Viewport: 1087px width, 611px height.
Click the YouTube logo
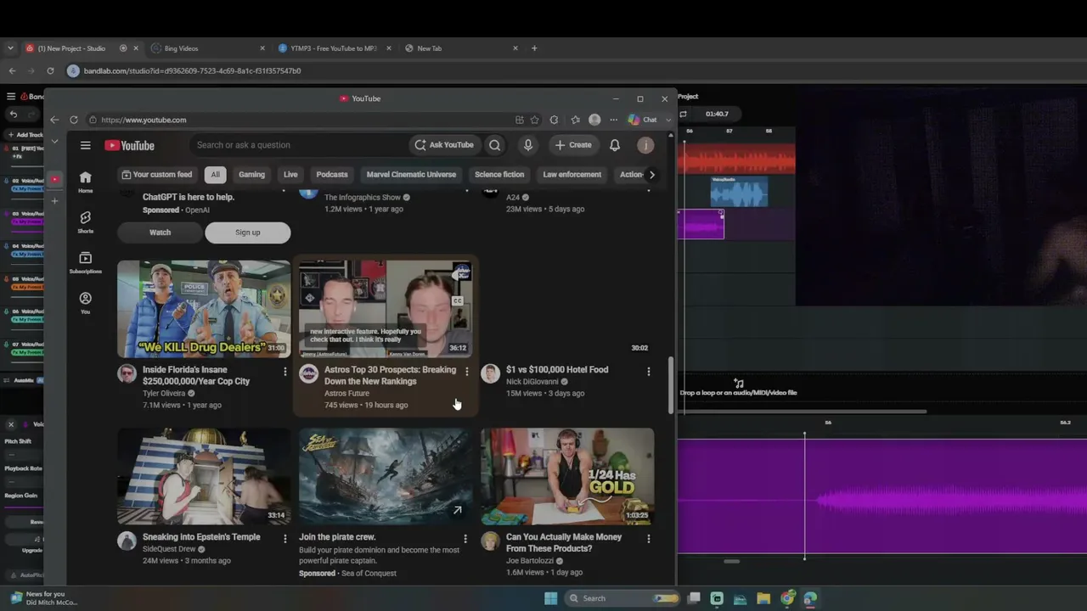[x=129, y=145]
